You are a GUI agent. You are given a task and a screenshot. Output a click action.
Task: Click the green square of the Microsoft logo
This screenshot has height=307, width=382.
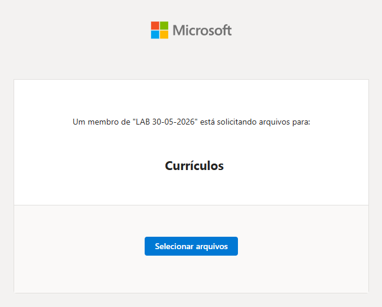(x=164, y=25)
